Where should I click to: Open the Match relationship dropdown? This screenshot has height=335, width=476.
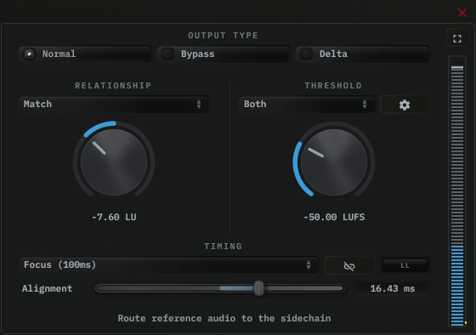114,105
